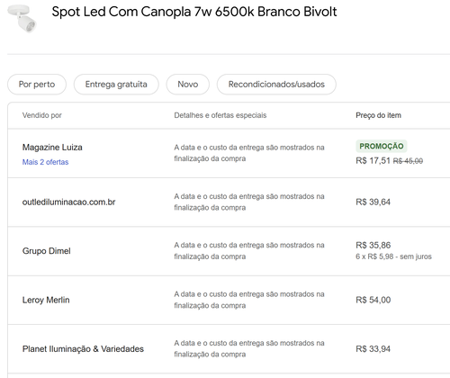This screenshot has width=450, height=378.
Task: Click the R$ 33,94 Planet Iluminação price
Action: (373, 349)
